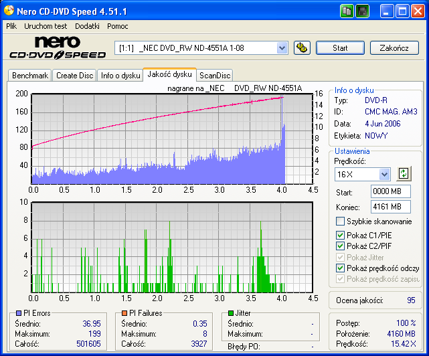
Task: Open the Dodatki menu
Action: click(x=87, y=26)
